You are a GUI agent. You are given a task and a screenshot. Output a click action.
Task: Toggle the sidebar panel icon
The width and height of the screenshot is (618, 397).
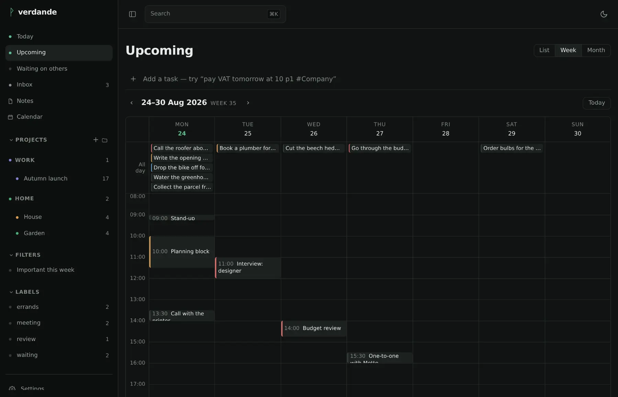[133, 14]
